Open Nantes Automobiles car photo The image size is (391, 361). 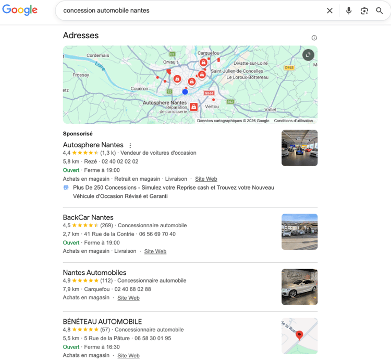[299, 287]
